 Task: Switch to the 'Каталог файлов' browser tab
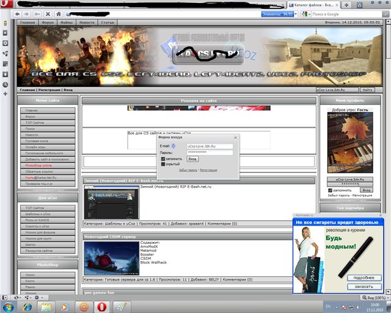point(313,5)
